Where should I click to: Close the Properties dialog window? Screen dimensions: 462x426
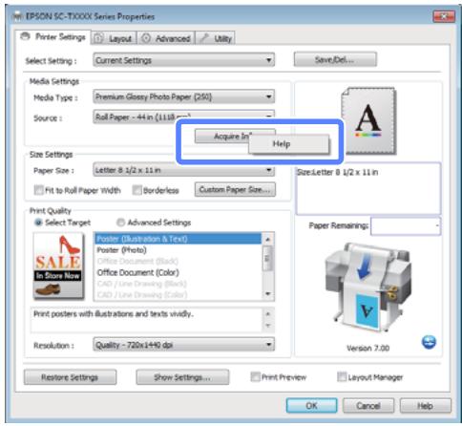[x=444, y=16]
